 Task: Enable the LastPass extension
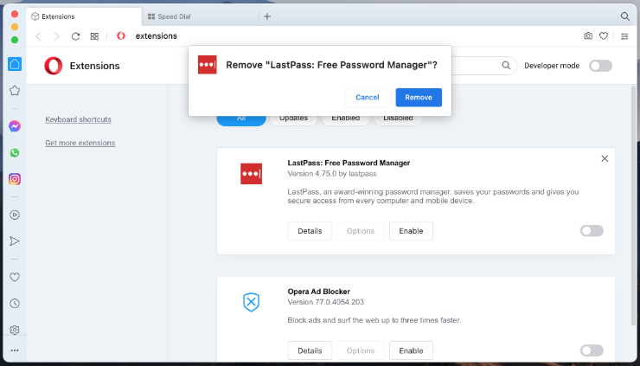click(x=411, y=231)
